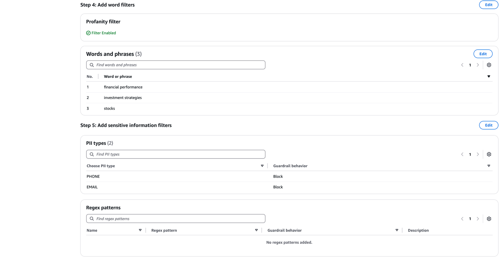This screenshot has height=261, width=501.
Task: Click Edit for Step 4 word filters
Action: tap(488, 5)
